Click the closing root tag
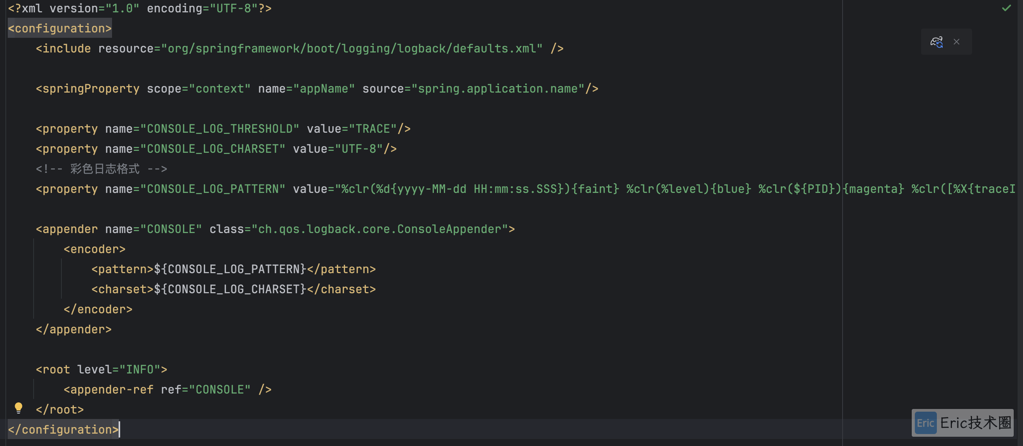 (59, 410)
